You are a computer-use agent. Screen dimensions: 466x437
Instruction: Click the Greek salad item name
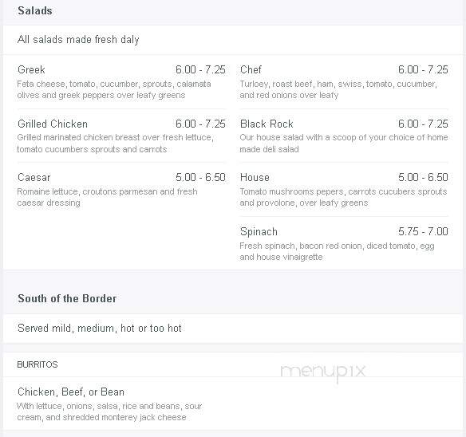(x=31, y=70)
